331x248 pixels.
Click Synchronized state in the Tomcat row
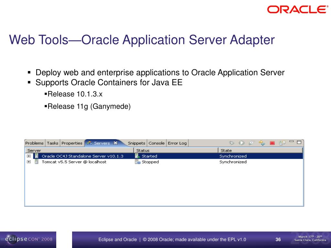(233, 162)
